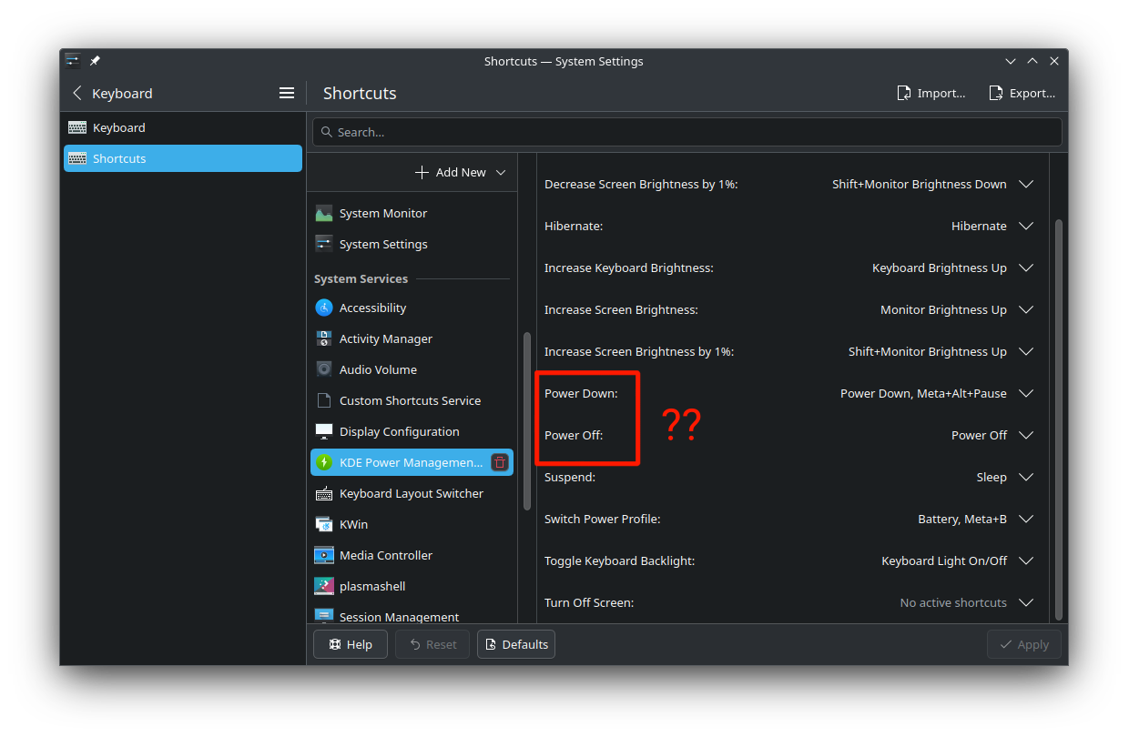Click the Keyboard Layout Switcher keyboard icon
Image resolution: width=1129 pixels, height=737 pixels.
(323, 493)
